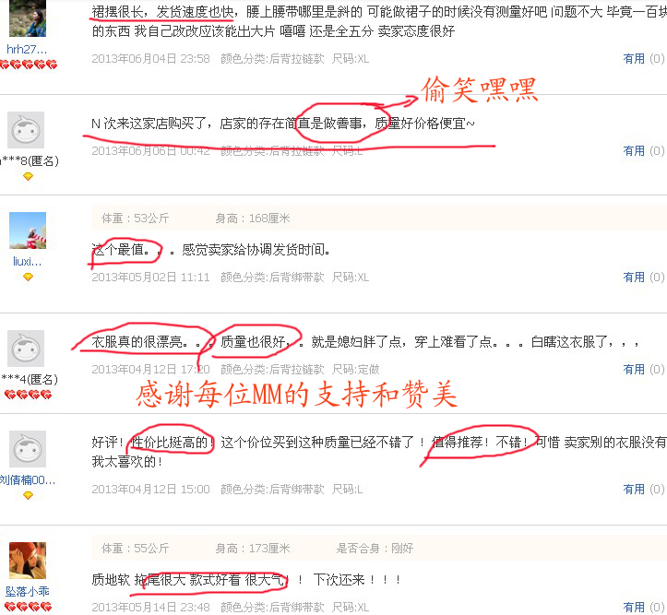Click the red hearts under ***4(匿名)
Viewport: 667px width, 615px height.
coord(28,395)
